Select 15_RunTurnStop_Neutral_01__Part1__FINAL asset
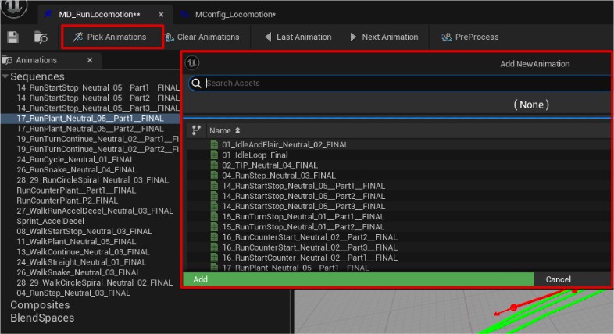Viewport: 614px width, 334px height. 303,217
